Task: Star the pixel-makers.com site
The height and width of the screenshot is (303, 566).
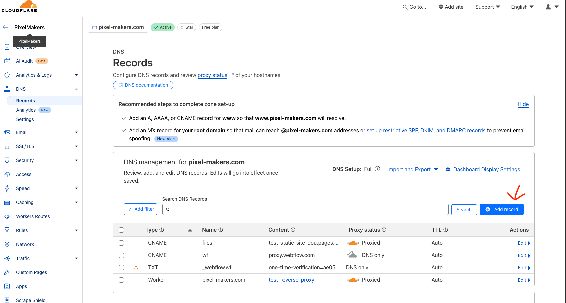Action: tap(187, 27)
